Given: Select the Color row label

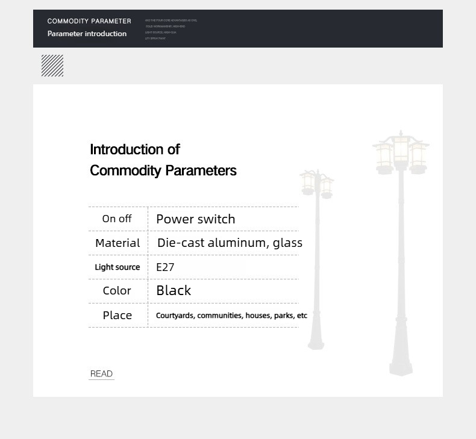Looking at the screenshot, I should 117,291.
